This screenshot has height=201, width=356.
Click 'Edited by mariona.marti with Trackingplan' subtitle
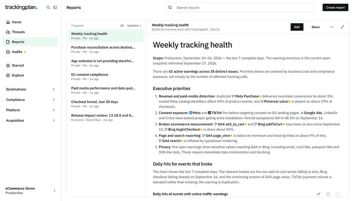[x=180, y=29]
